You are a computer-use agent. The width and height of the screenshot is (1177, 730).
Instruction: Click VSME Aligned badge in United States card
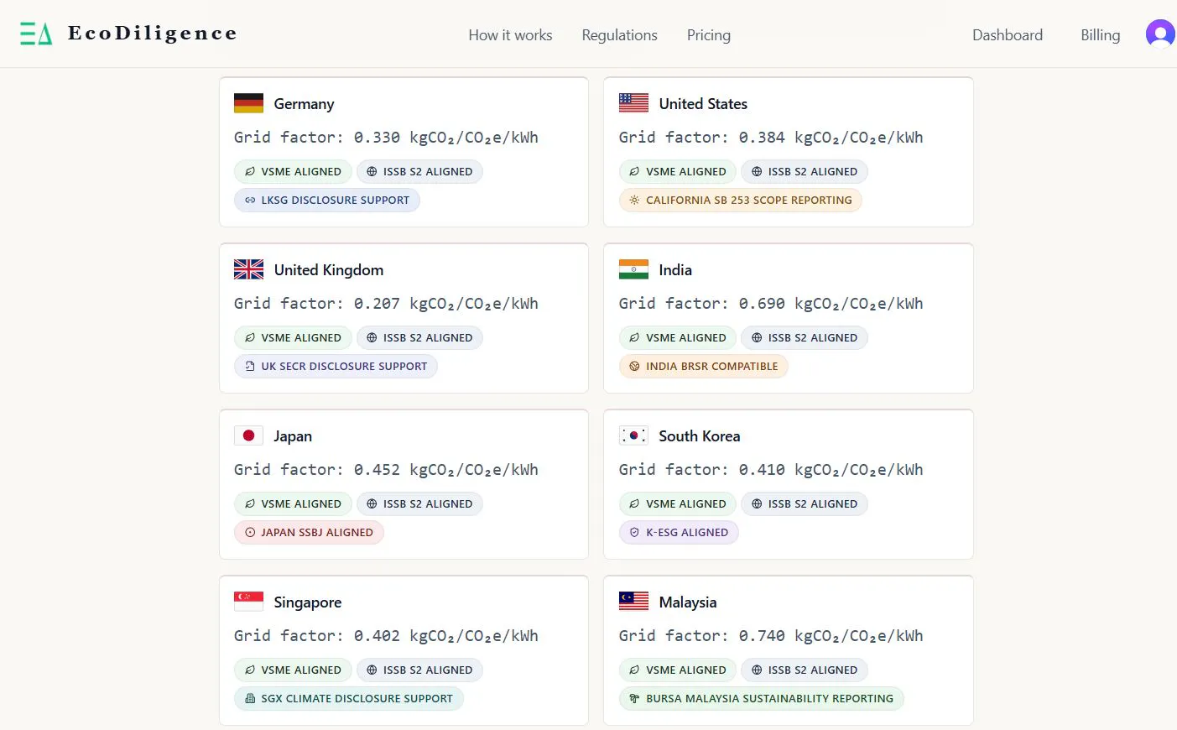coord(678,172)
